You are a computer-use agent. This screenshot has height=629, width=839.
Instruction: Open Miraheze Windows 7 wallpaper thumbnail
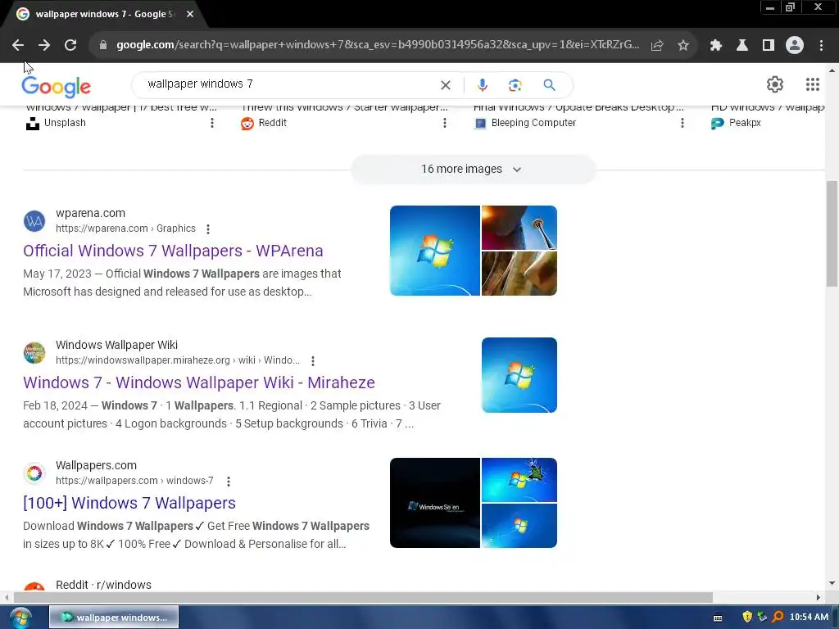pyautogui.click(x=519, y=375)
